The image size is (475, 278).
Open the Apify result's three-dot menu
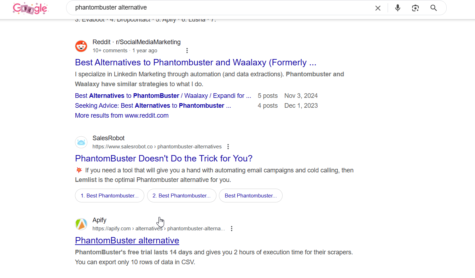click(232, 229)
